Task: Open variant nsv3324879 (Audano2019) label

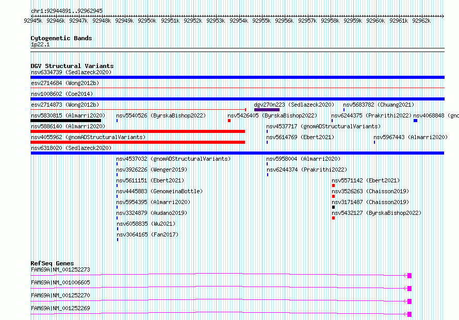Action: 152,213
